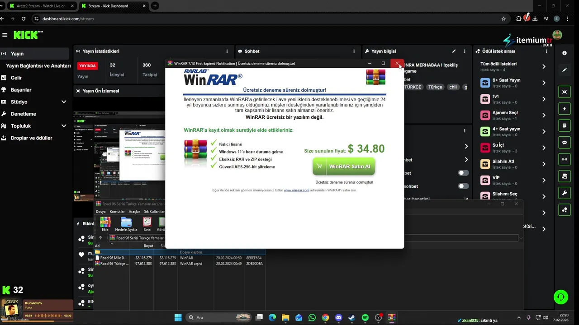Expand the 6+ Saat Yayın reward
The image size is (579, 325).
coord(544,83)
